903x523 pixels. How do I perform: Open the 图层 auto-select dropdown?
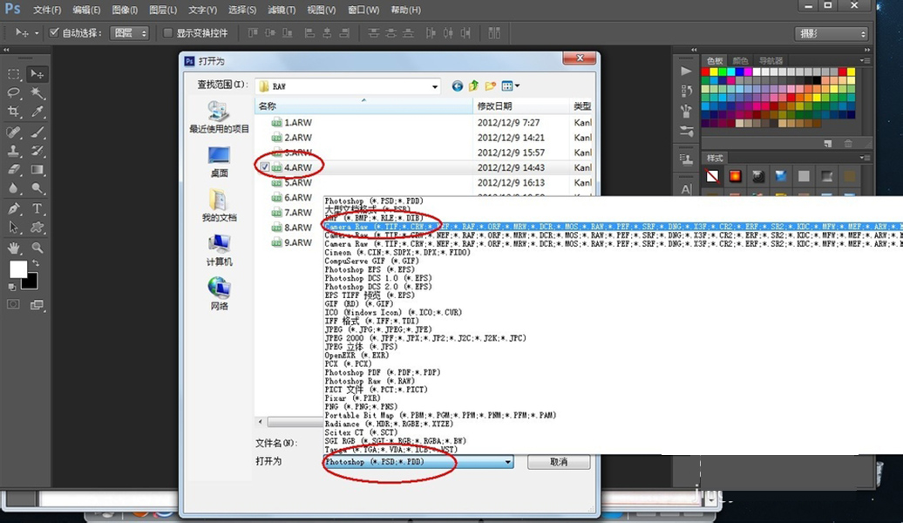pos(129,33)
